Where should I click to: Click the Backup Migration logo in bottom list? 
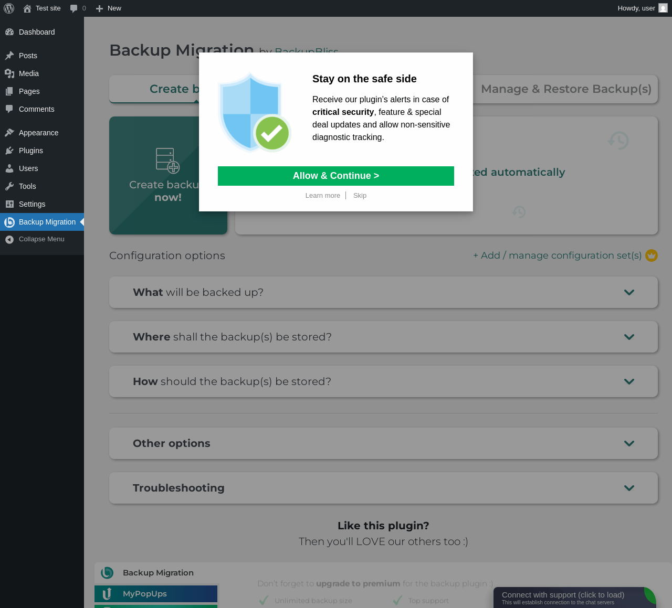(x=107, y=573)
